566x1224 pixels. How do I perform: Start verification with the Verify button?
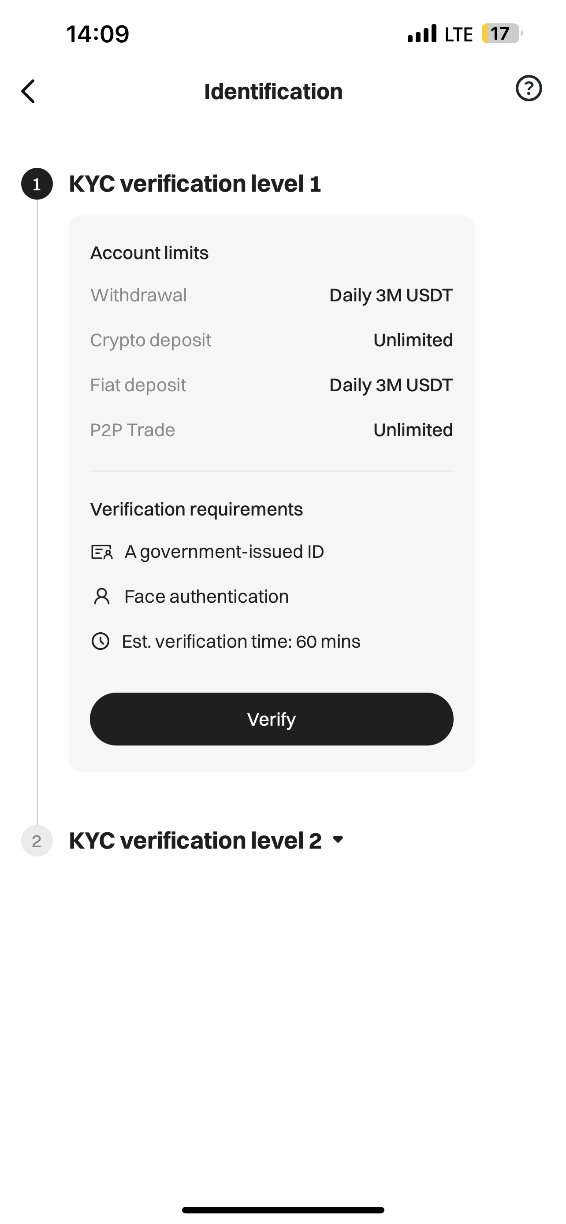[272, 719]
